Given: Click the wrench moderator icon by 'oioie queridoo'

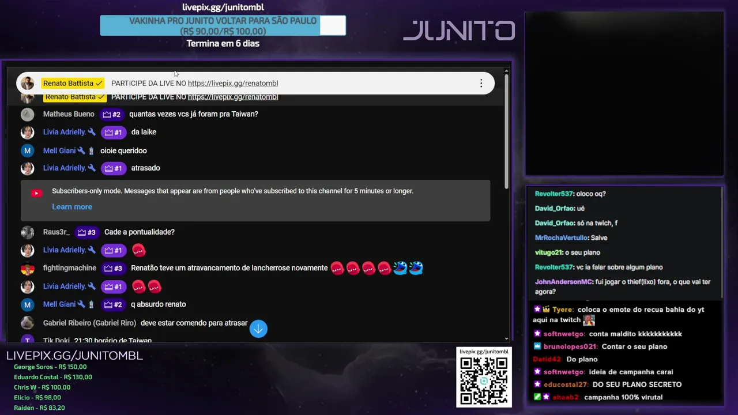Looking at the screenshot, I should pyautogui.click(x=81, y=151).
